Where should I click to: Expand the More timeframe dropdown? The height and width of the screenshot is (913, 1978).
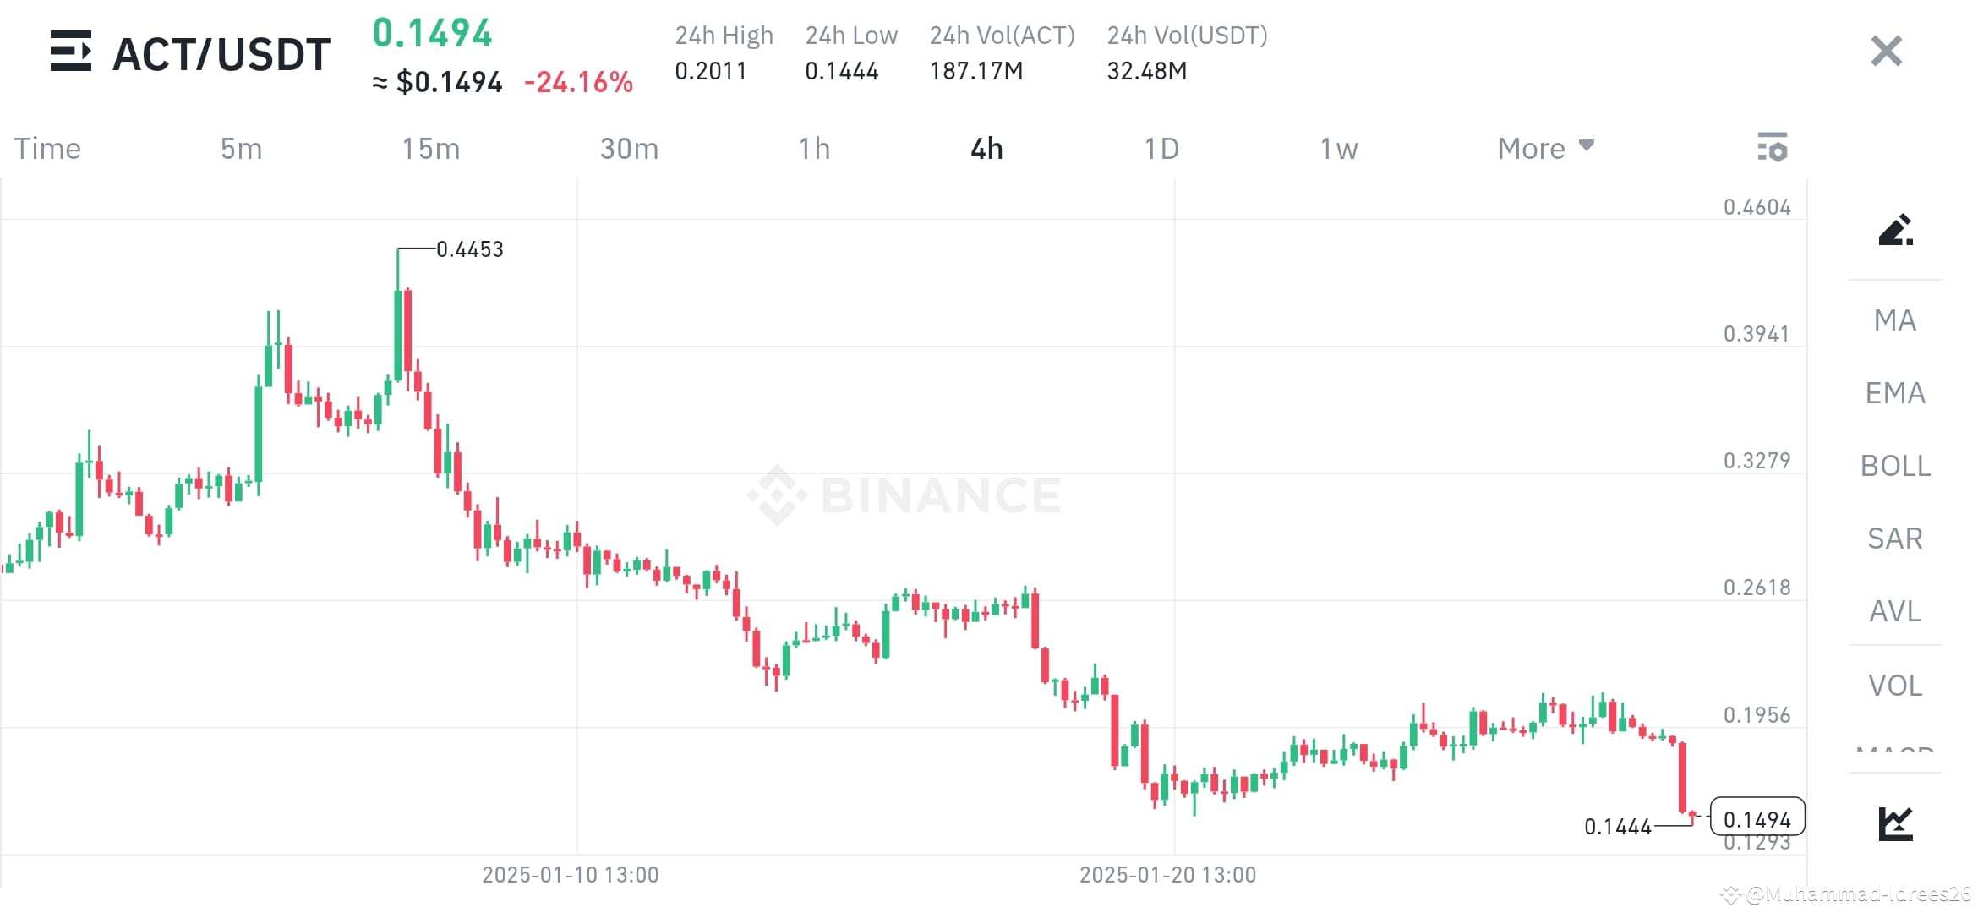click(x=1544, y=148)
